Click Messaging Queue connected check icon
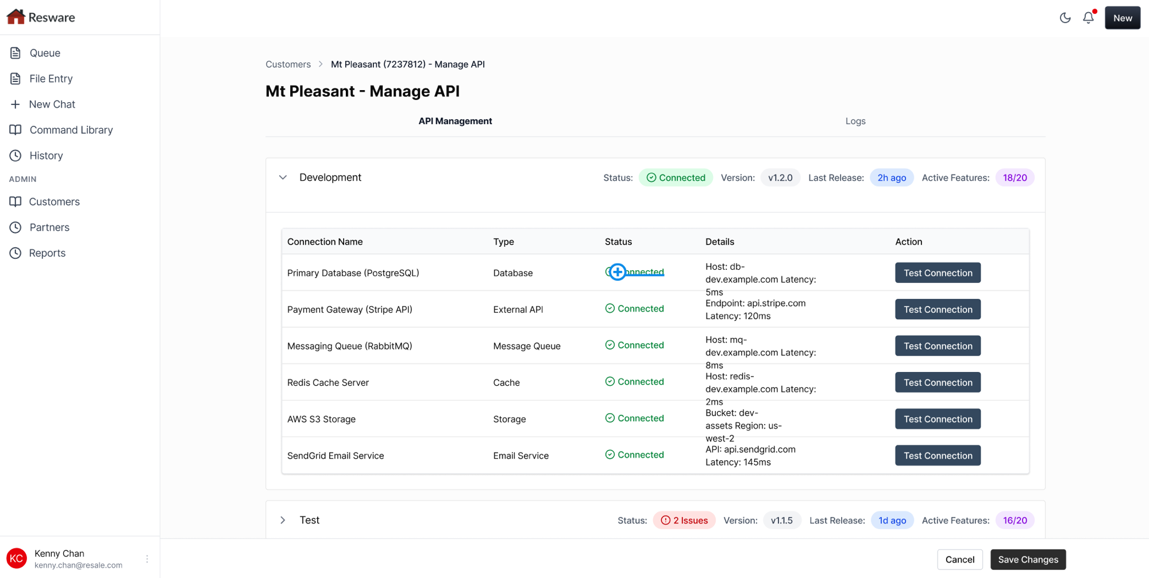 coord(610,345)
